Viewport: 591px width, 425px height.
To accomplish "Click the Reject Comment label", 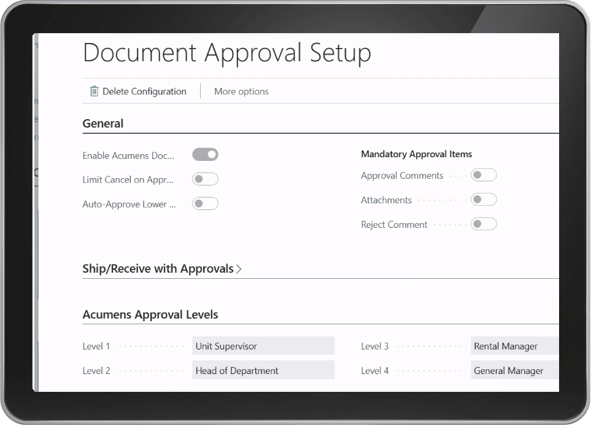I will [x=394, y=225].
